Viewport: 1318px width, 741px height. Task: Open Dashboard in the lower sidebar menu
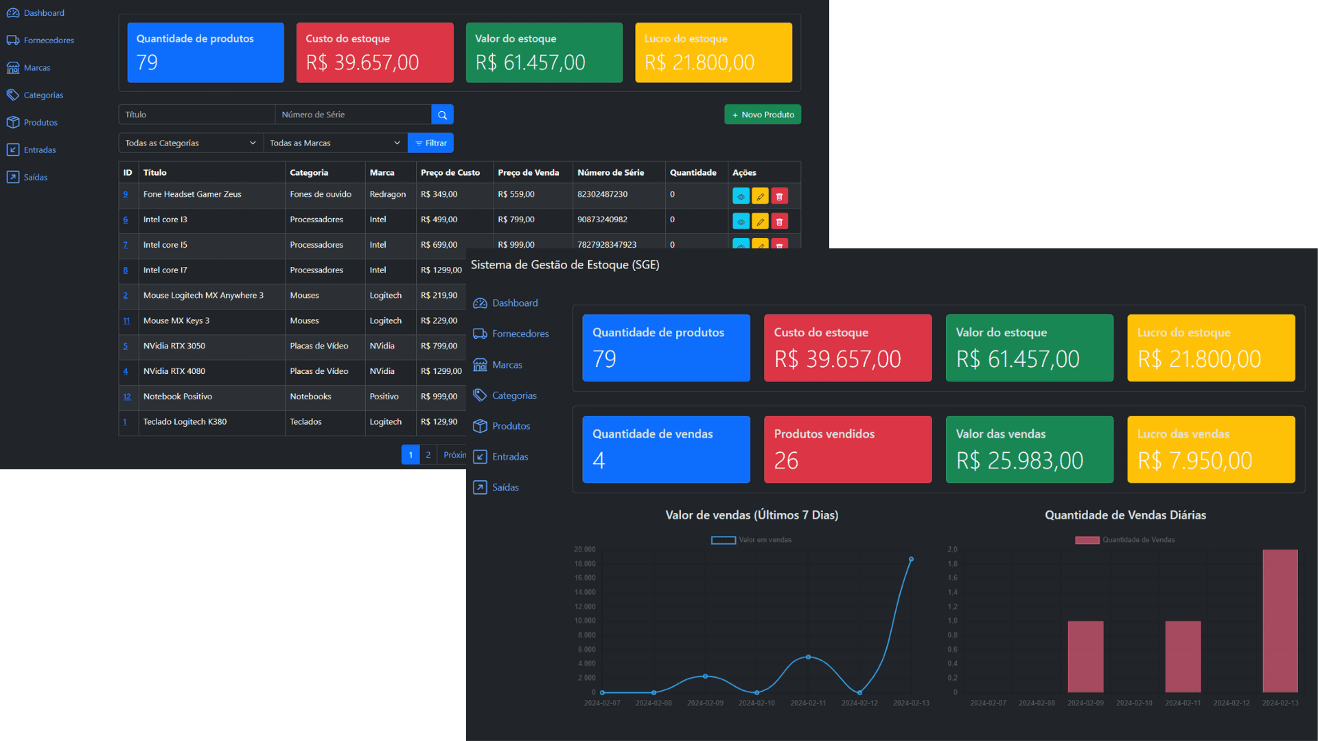click(x=514, y=303)
